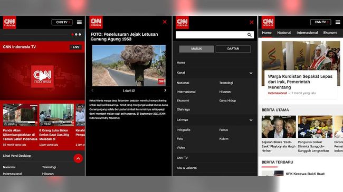Go to previous photo with left arrow
The width and height of the screenshot is (343, 192).
(92, 90)
